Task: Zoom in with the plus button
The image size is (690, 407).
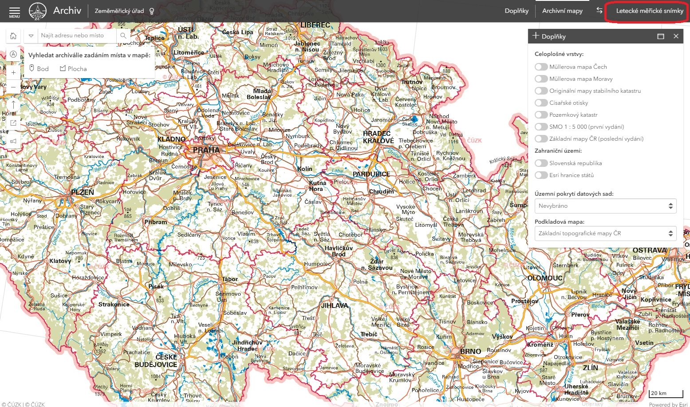Action: (x=13, y=73)
